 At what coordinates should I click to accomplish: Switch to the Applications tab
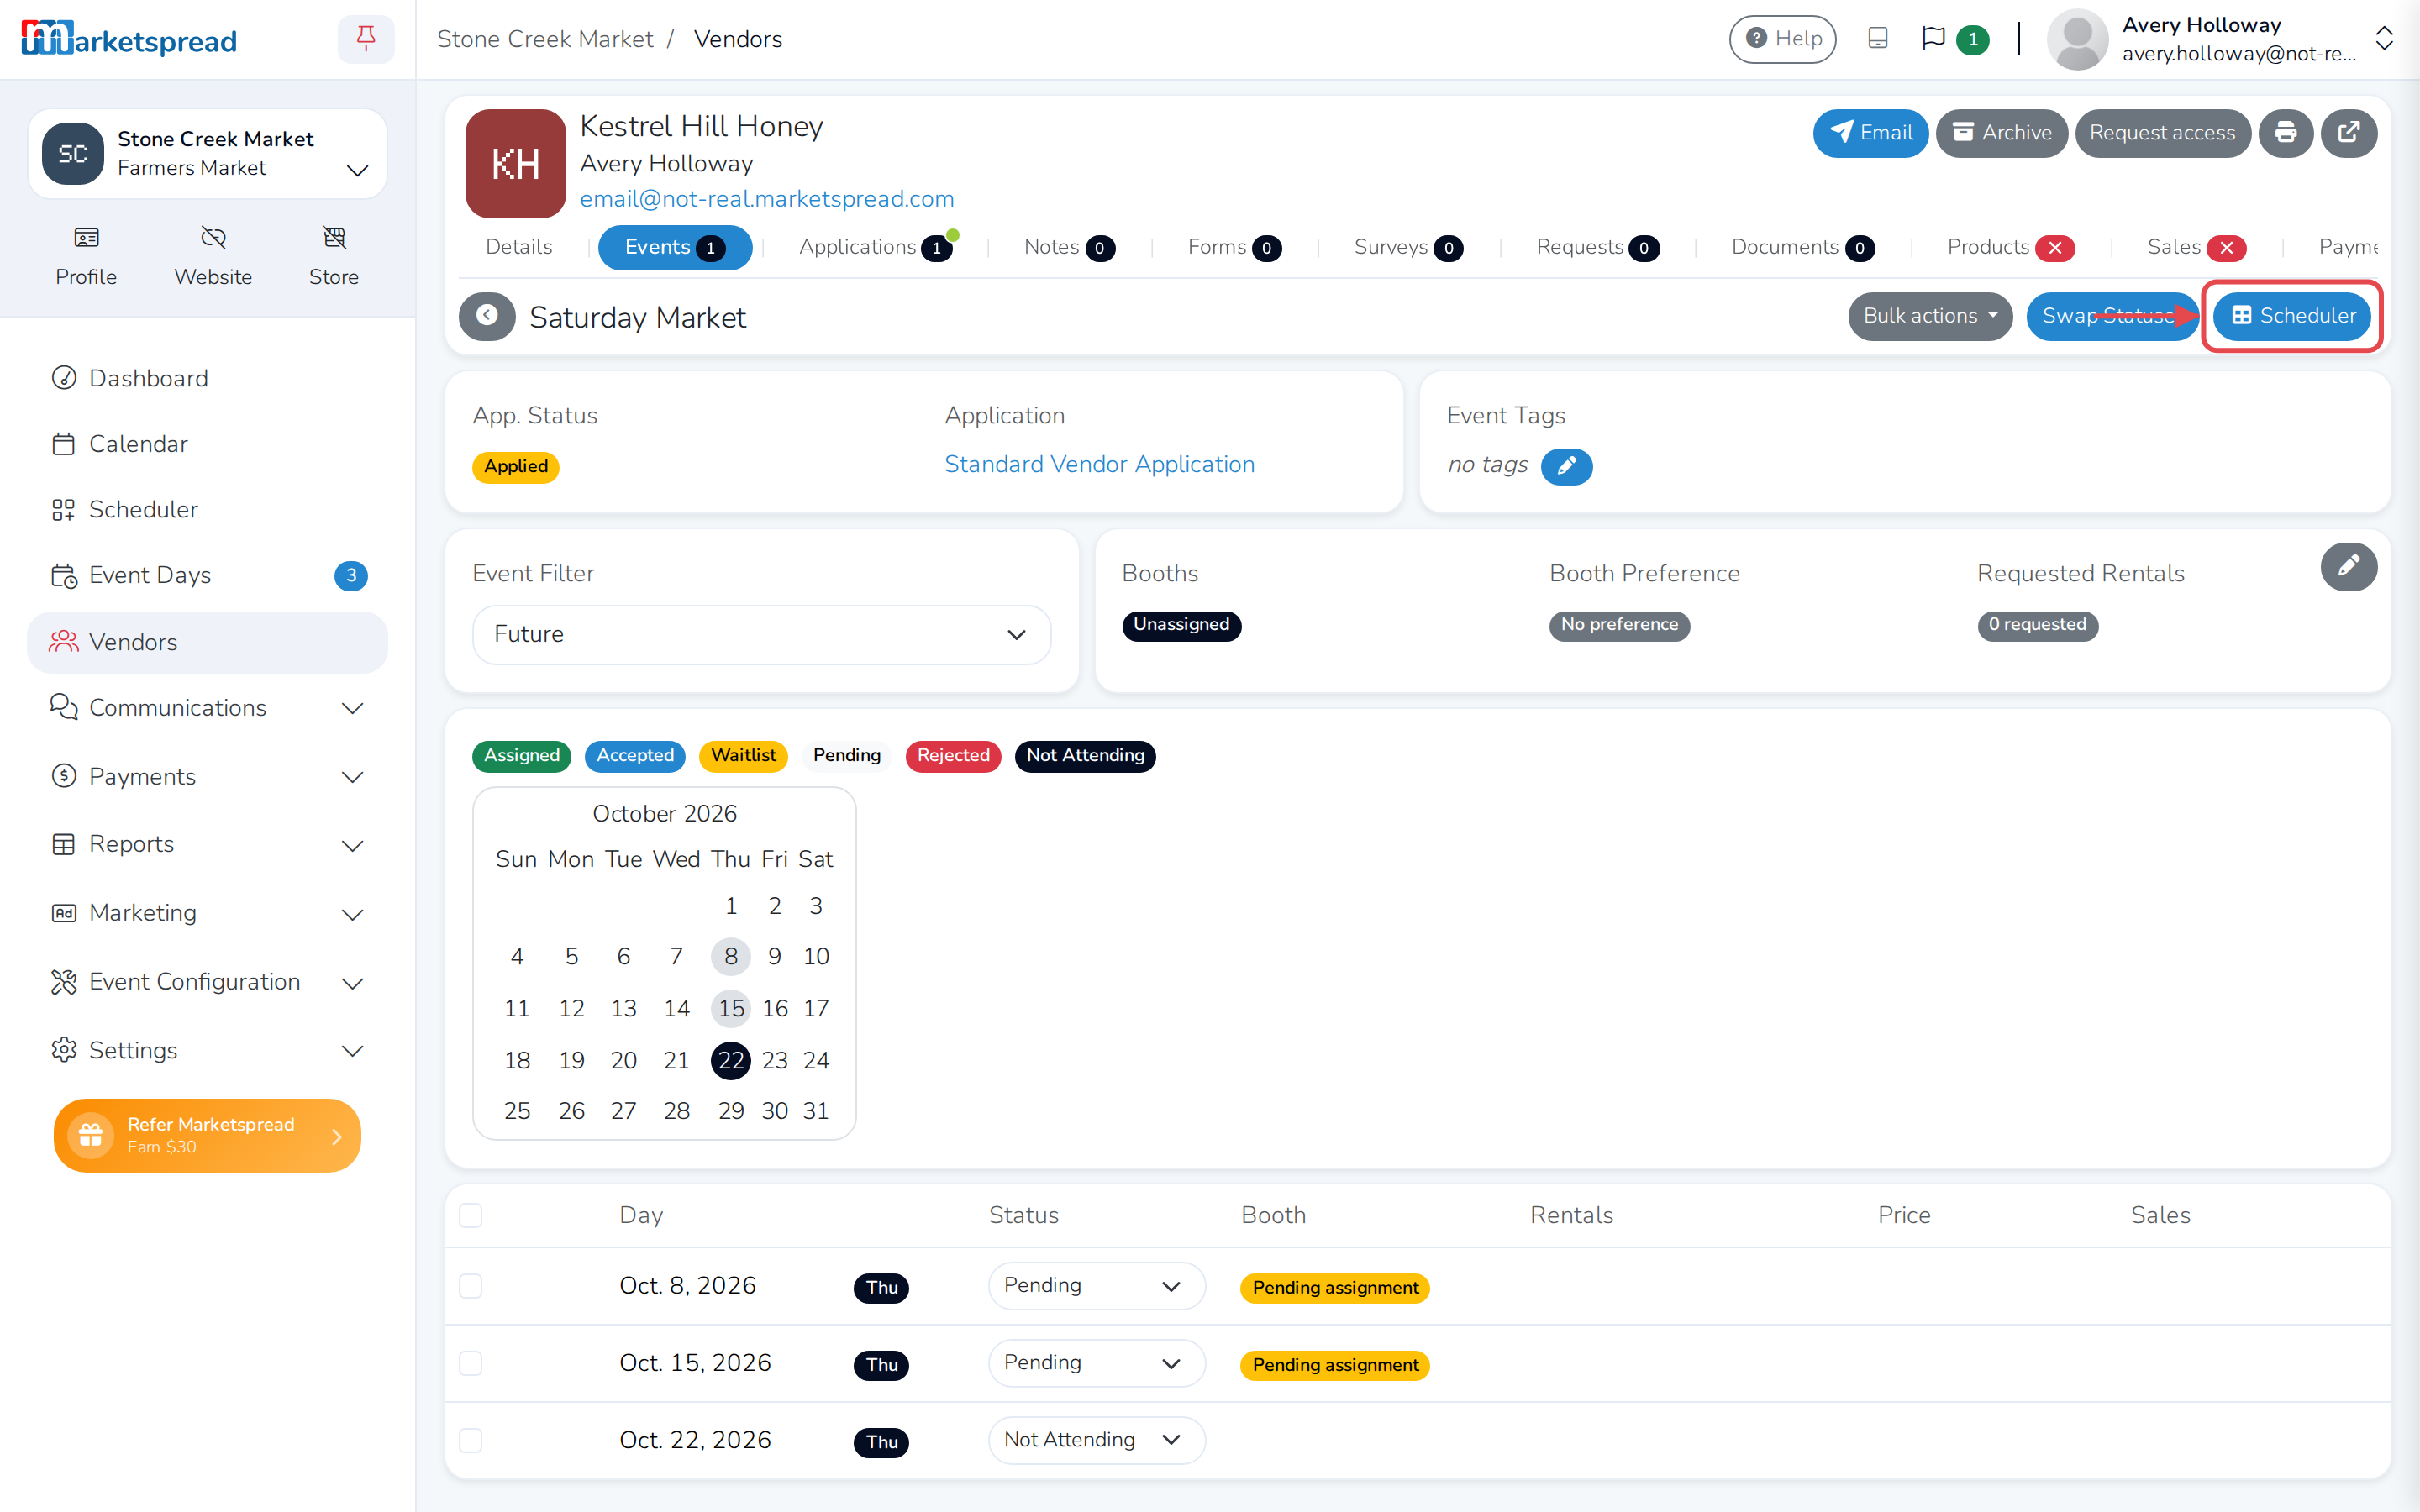click(875, 247)
